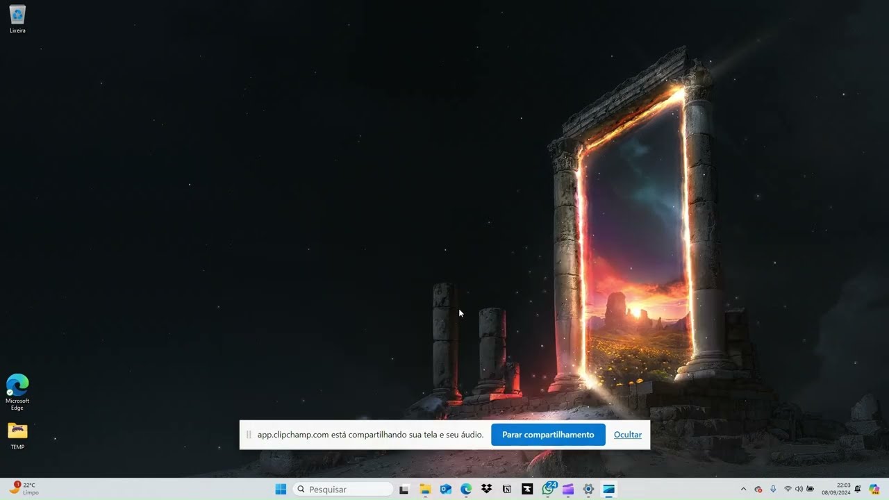
Task: Open the clock showing 22:03
Action: click(836, 489)
